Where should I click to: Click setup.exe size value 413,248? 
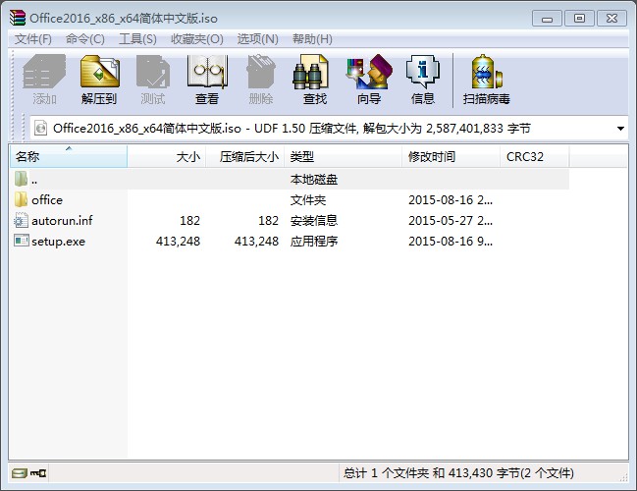(x=178, y=242)
